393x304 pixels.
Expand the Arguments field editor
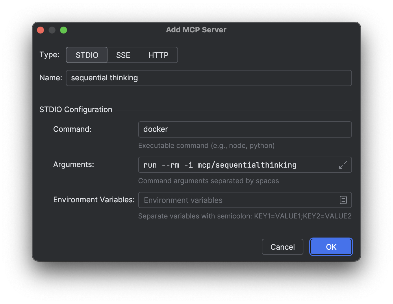click(343, 165)
